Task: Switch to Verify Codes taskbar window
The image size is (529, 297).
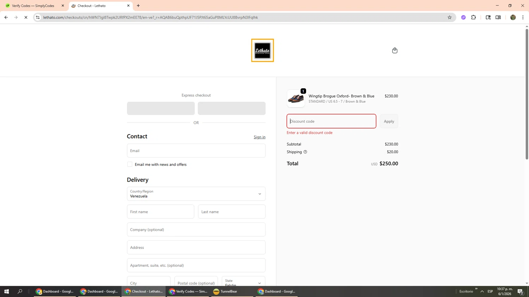Action: point(188,291)
